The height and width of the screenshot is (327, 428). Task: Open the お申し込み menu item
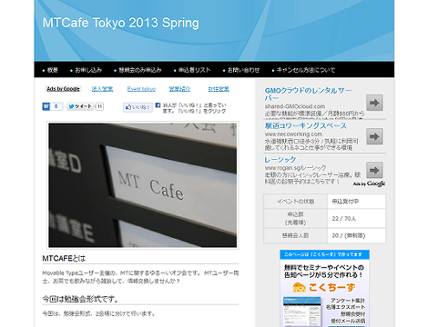point(88,70)
